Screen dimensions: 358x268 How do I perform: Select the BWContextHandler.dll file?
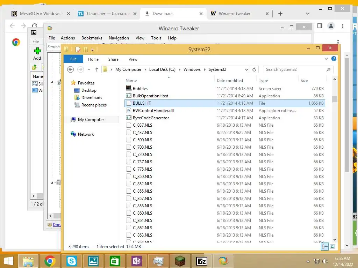point(225,111)
